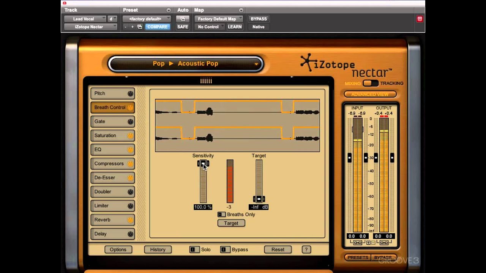Click the Sensitivity slider handle

coord(203,163)
